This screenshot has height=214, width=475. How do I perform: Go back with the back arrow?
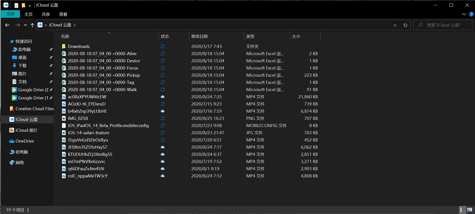7,25
